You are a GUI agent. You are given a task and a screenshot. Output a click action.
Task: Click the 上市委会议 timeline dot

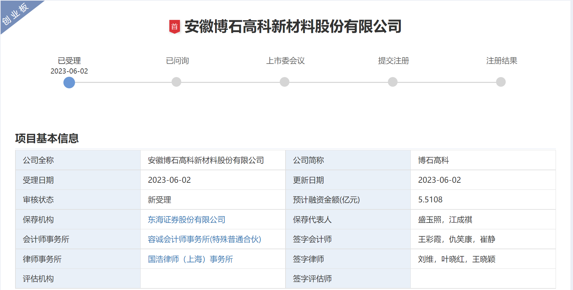click(x=284, y=83)
